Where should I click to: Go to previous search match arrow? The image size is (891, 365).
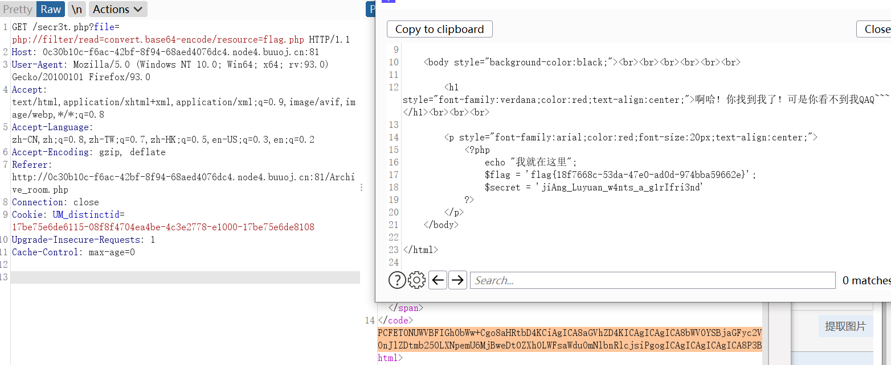(x=438, y=280)
